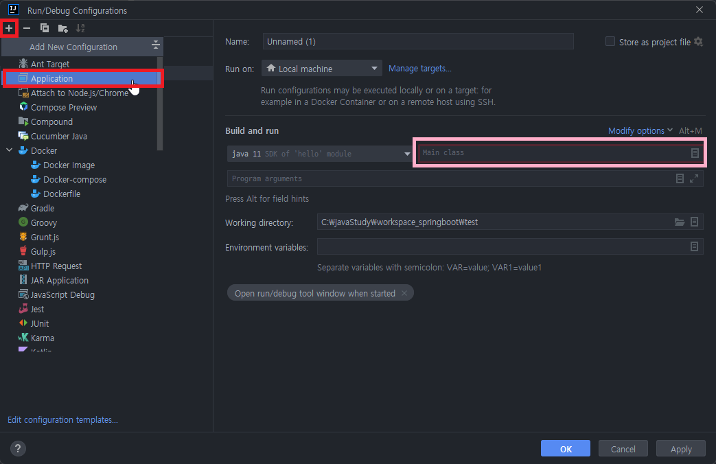Viewport: 716px width, 464px height.
Task: Collapse the Docker tree node
Action: tap(9, 150)
